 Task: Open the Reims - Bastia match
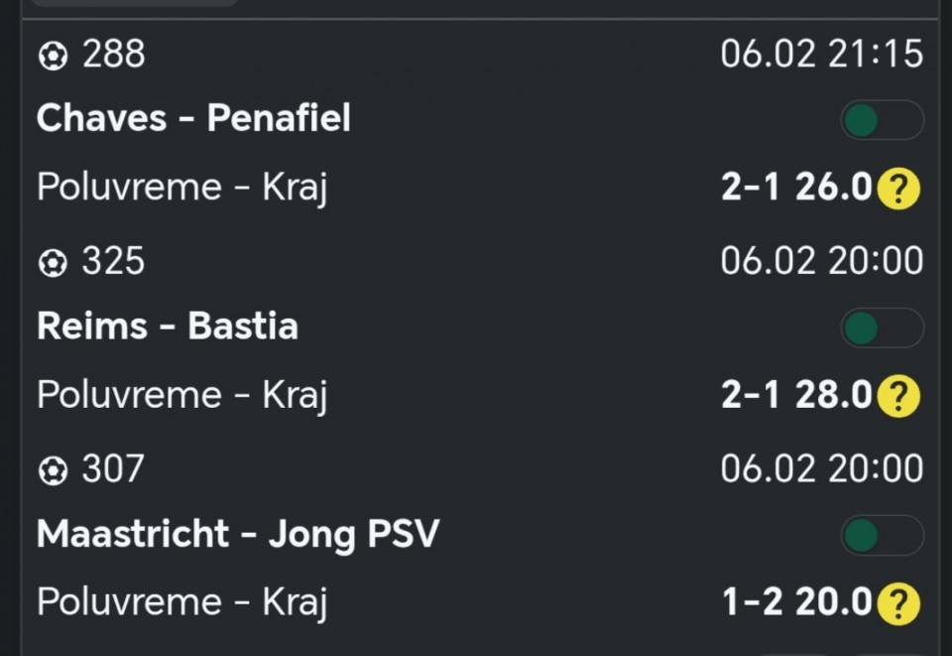pyautogui.click(x=168, y=327)
